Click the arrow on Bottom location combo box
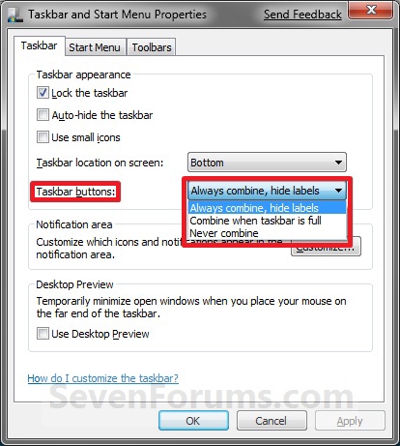 point(338,163)
